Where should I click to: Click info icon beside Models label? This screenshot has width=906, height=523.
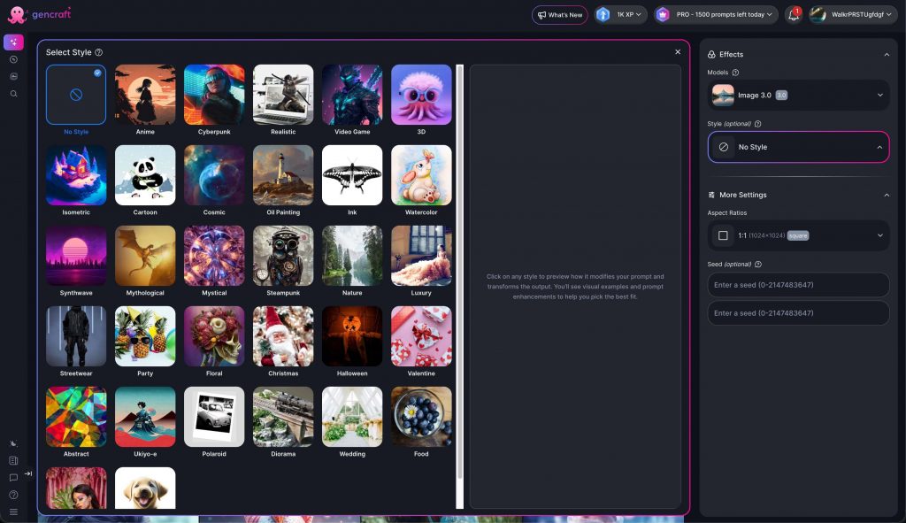[736, 73]
